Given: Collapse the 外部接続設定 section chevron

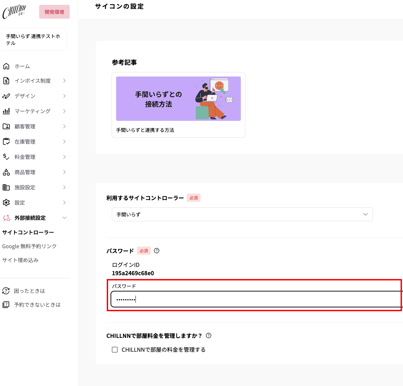Looking at the screenshot, I should point(64,218).
